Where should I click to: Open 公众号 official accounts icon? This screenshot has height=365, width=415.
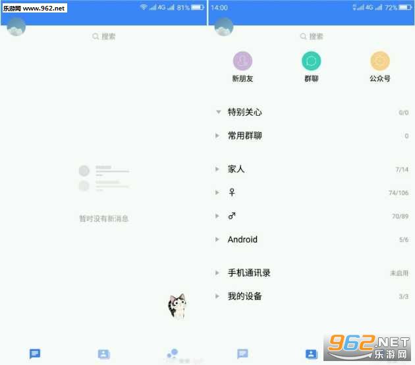(380, 61)
